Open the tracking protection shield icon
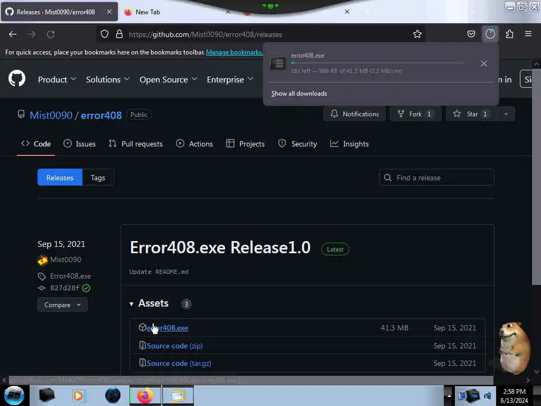The width and height of the screenshot is (541, 406). coord(105,34)
